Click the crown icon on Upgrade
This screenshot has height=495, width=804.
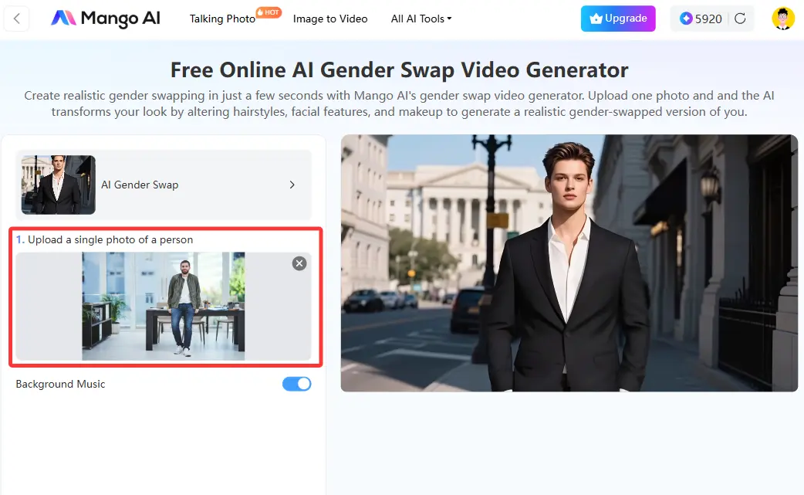click(x=596, y=19)
